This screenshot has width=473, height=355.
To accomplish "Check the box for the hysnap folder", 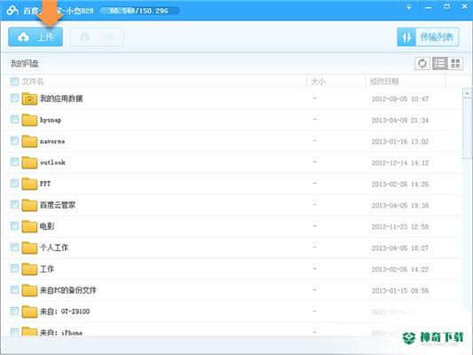I will [14, 119].
